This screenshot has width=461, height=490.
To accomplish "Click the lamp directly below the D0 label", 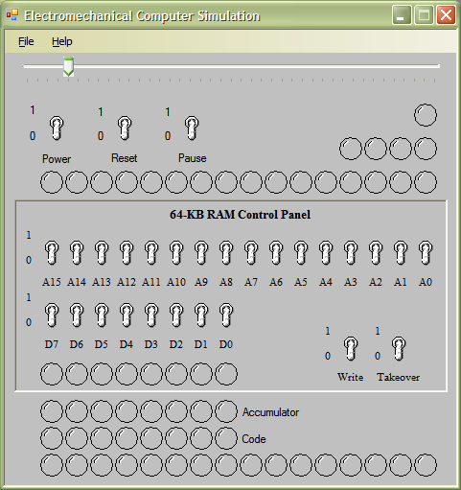I will [226, 374].
